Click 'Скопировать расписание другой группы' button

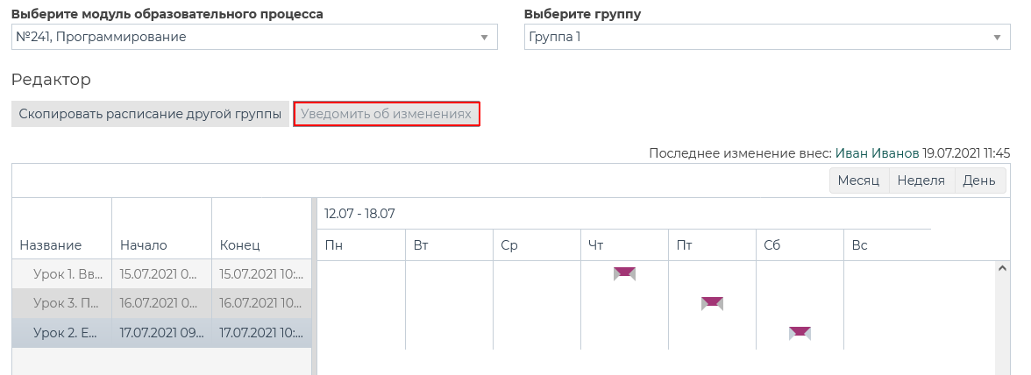(150, 114)
